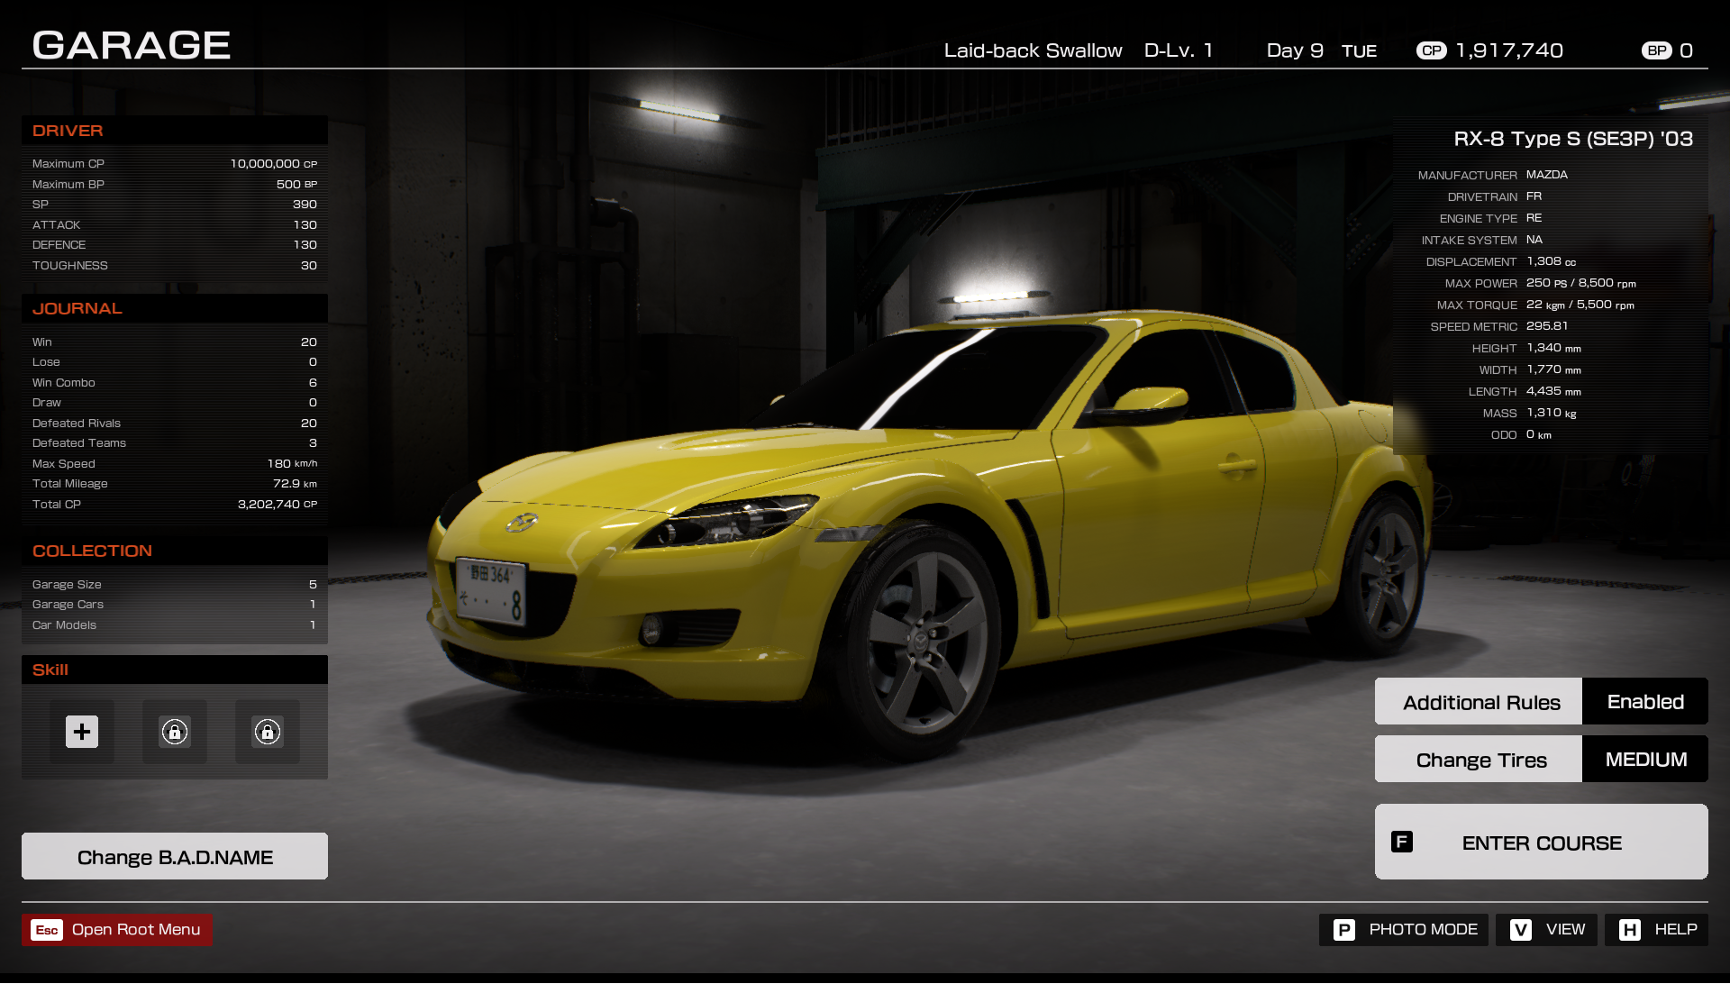Switch the MEDIUM tire compound value
The width and height of the screenshot is (1730, 984).
click(1644, 760)
